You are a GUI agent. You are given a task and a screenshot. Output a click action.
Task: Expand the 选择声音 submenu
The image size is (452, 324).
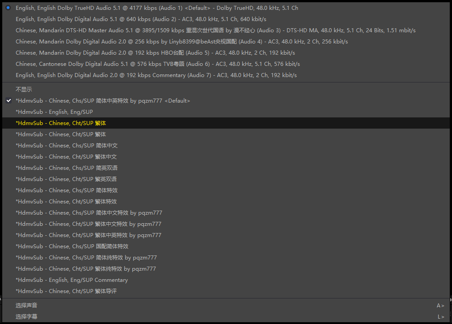[x=26, y=306]
